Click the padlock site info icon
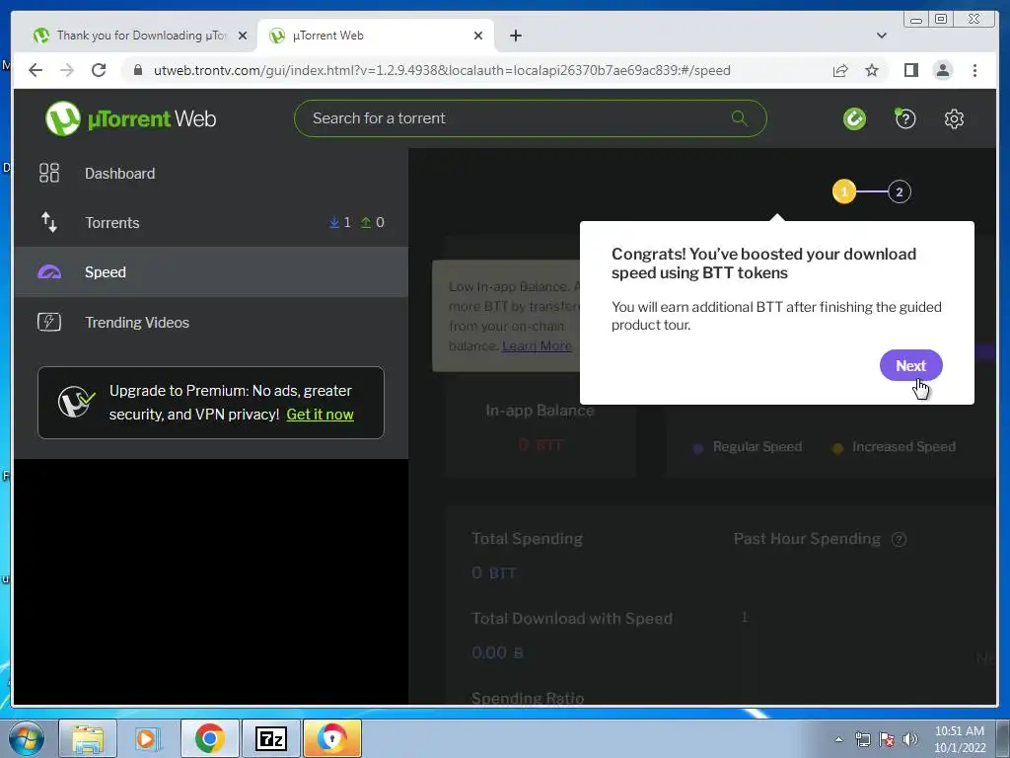 [138, 70]
